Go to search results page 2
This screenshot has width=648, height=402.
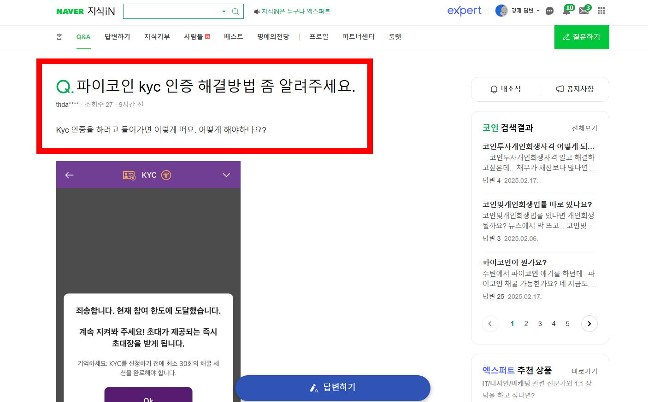tap(526, 324)
